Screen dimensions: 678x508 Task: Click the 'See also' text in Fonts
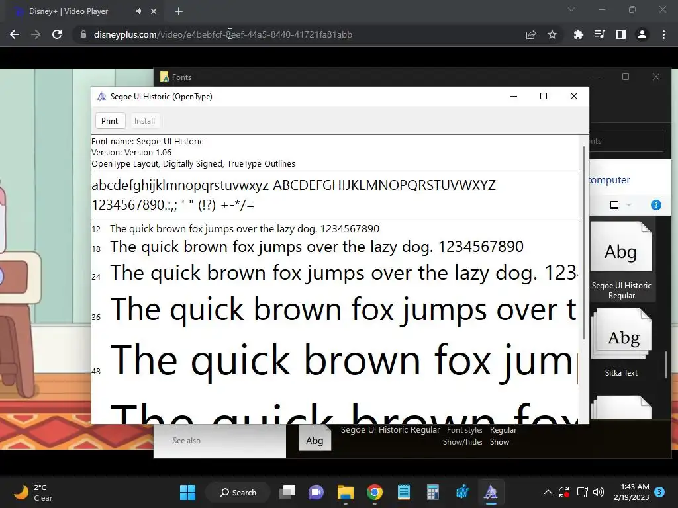click(186, 441)
